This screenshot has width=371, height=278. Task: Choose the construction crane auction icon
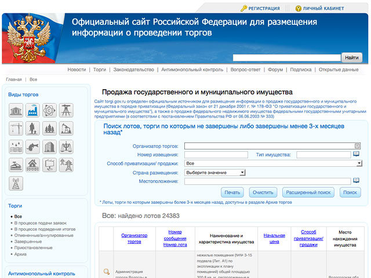coord(16,128)
